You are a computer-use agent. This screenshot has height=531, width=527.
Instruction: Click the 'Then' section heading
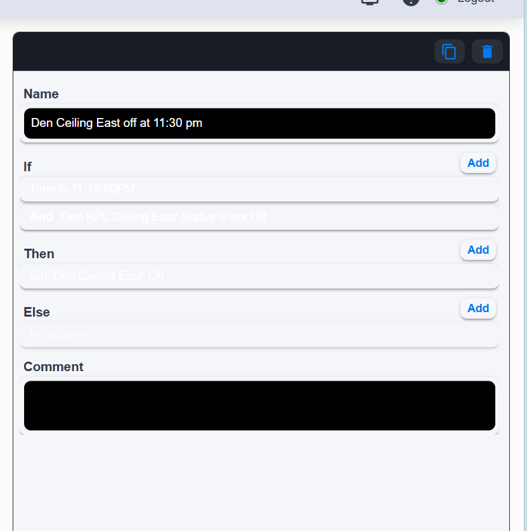(39, 254)
